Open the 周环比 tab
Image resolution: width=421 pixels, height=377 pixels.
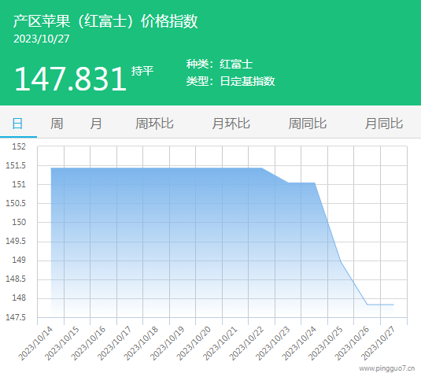pyautogui.click(x=154, y=124)
